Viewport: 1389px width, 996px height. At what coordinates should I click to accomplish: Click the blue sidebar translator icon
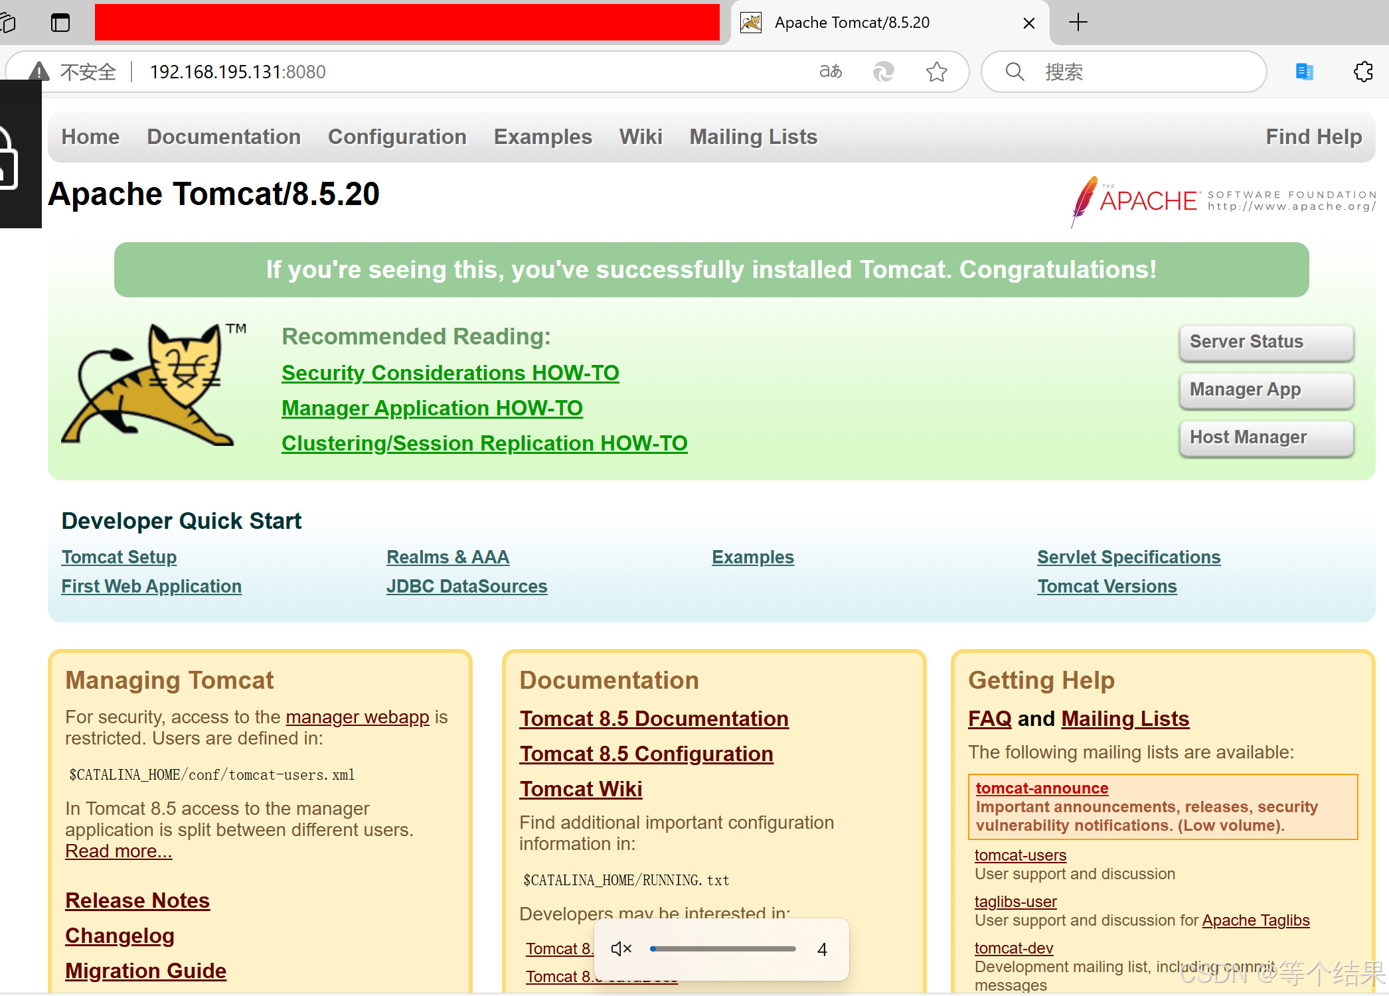pos(1304,72)
